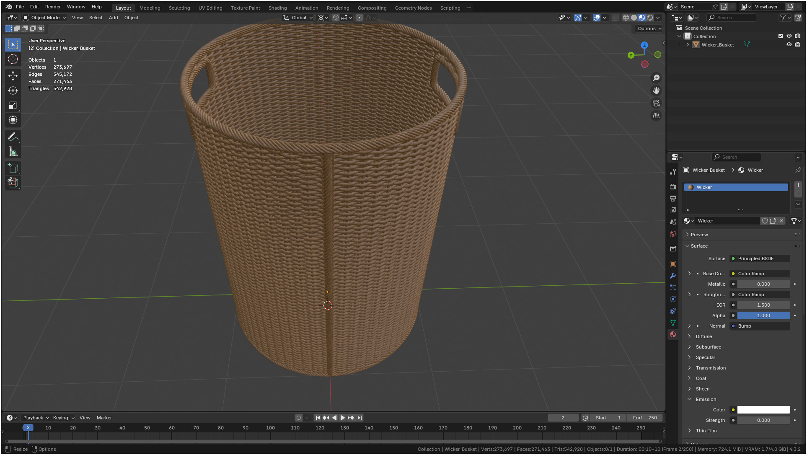The image size is (807, 455).
Task: Click the pan view hand icon
Action: coord(656,90)
